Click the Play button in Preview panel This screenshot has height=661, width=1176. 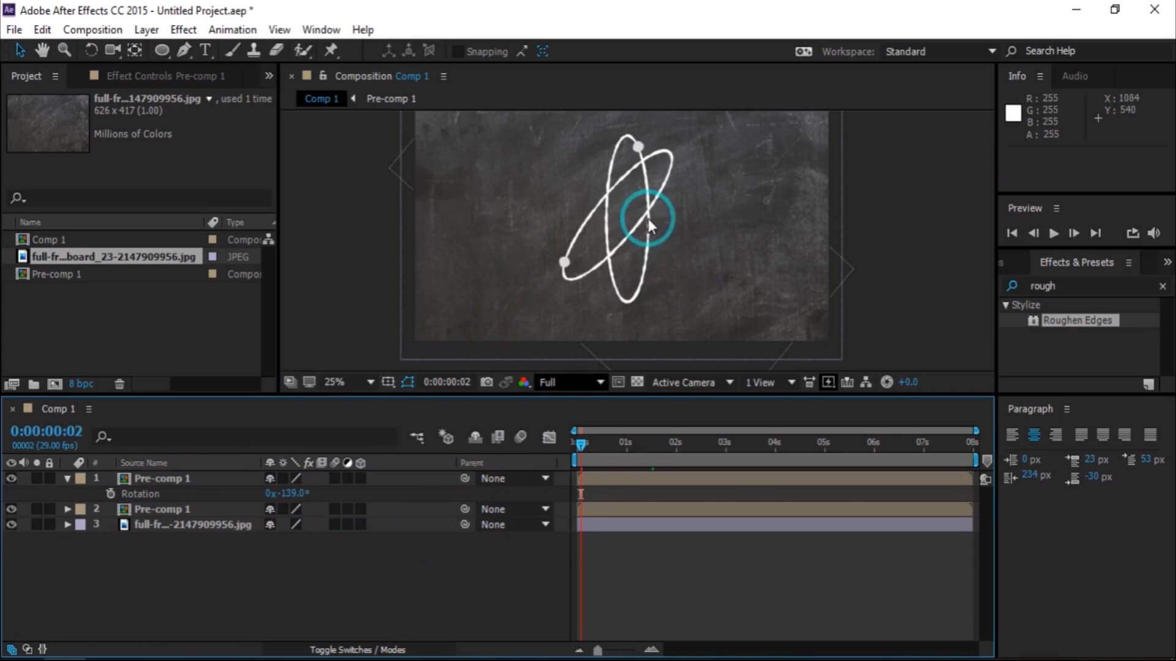[x=1053, y=233]
